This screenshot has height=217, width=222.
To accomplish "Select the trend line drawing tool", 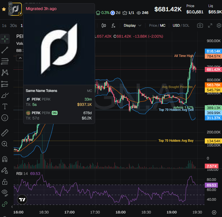I will pos(5,50).
